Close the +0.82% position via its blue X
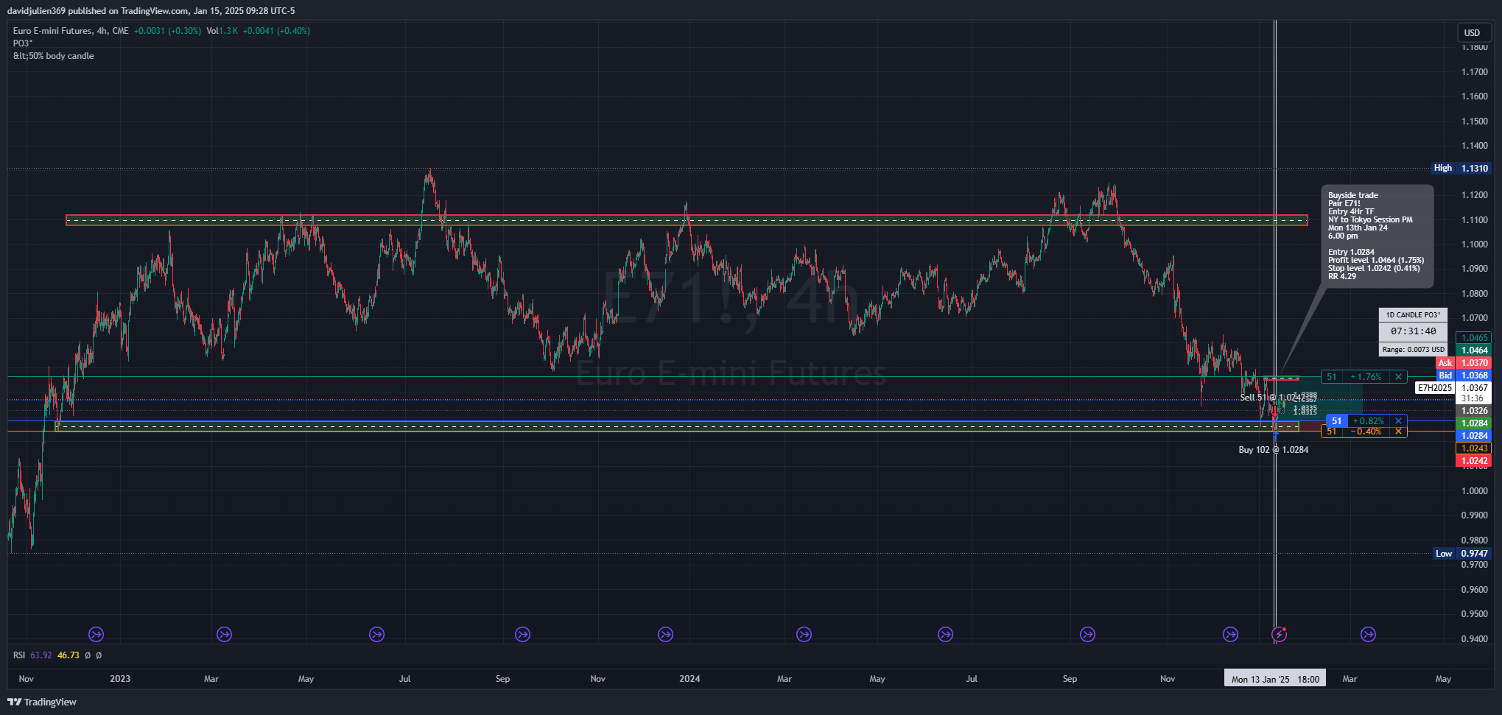 pos(1398,421)
